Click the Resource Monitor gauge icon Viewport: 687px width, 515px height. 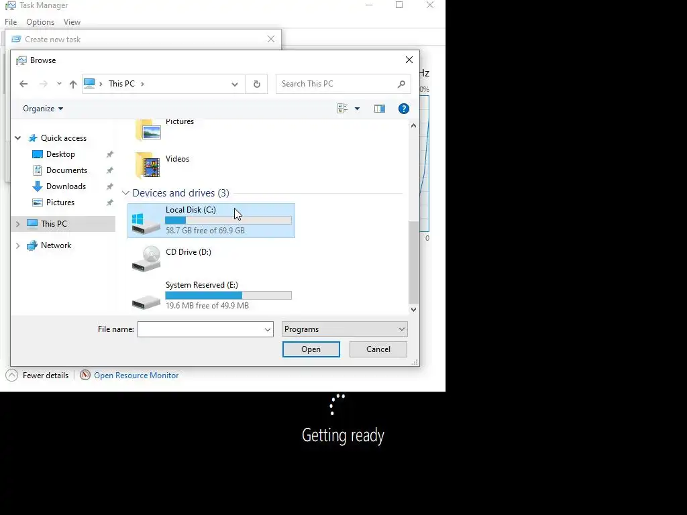click(85, 376)
